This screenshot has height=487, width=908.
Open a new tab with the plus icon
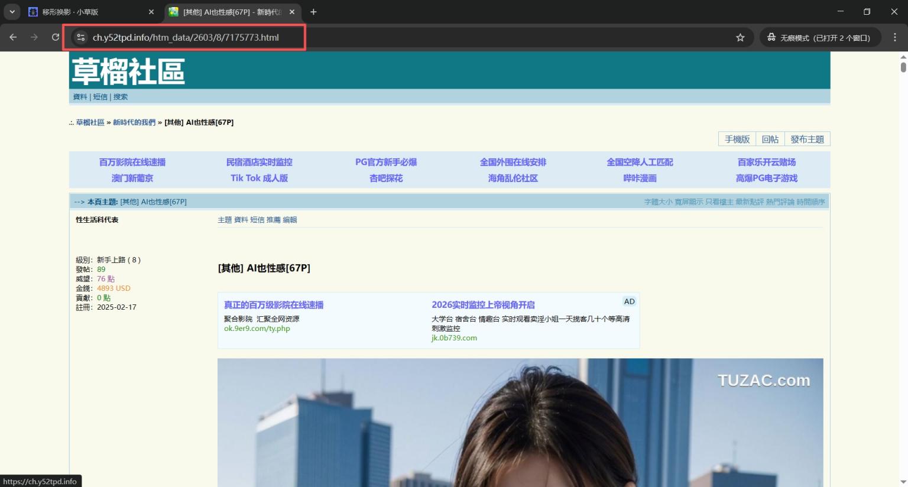coord(313,12)
